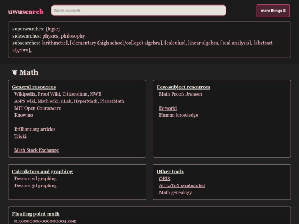Go to the physics sidesearch
The width and height of the screenshot is (299, 224).
pyautogui.click(x=50, y=36)
